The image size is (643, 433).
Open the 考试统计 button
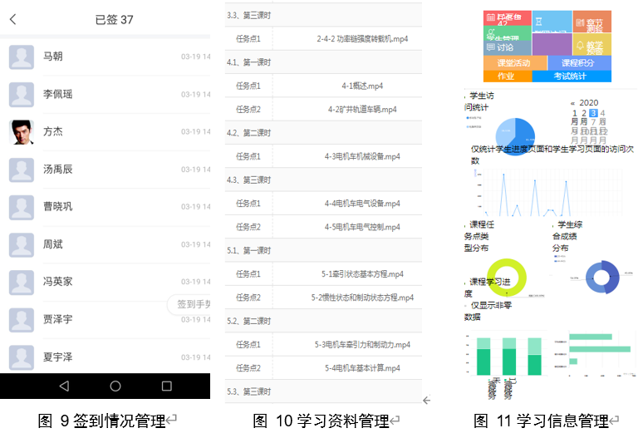570,76
